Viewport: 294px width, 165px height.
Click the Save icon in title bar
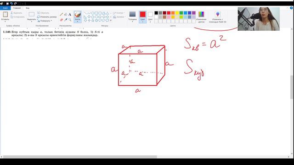point(7,4)
